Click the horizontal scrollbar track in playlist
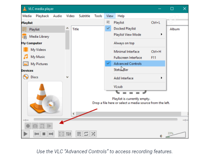This screenshot has width=209, height=159. click(128, 114)
